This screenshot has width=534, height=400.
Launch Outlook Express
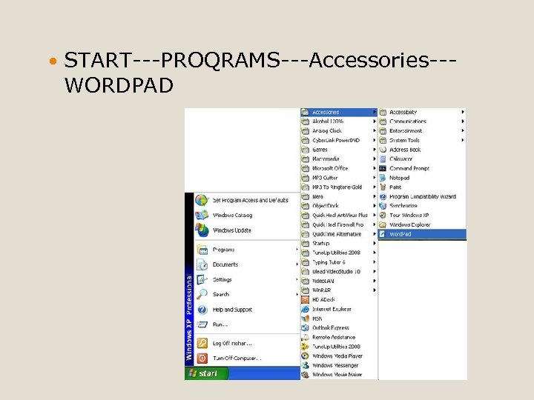point(339,328)
